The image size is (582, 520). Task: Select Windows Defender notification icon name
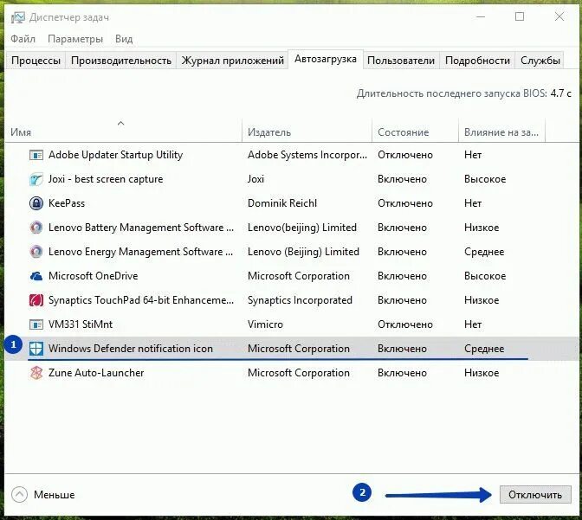(131, 349)
